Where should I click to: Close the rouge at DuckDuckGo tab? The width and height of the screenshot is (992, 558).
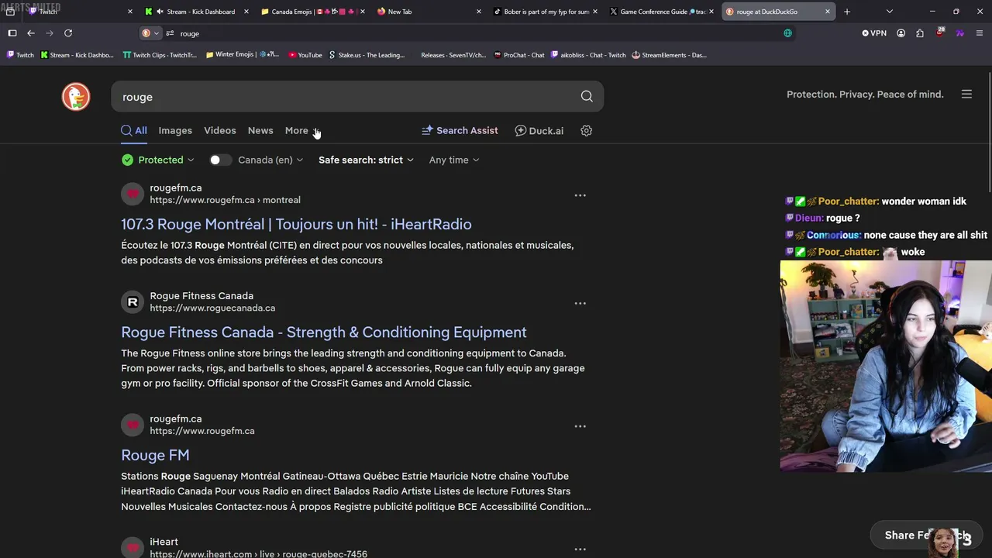(x=828, y=12)
